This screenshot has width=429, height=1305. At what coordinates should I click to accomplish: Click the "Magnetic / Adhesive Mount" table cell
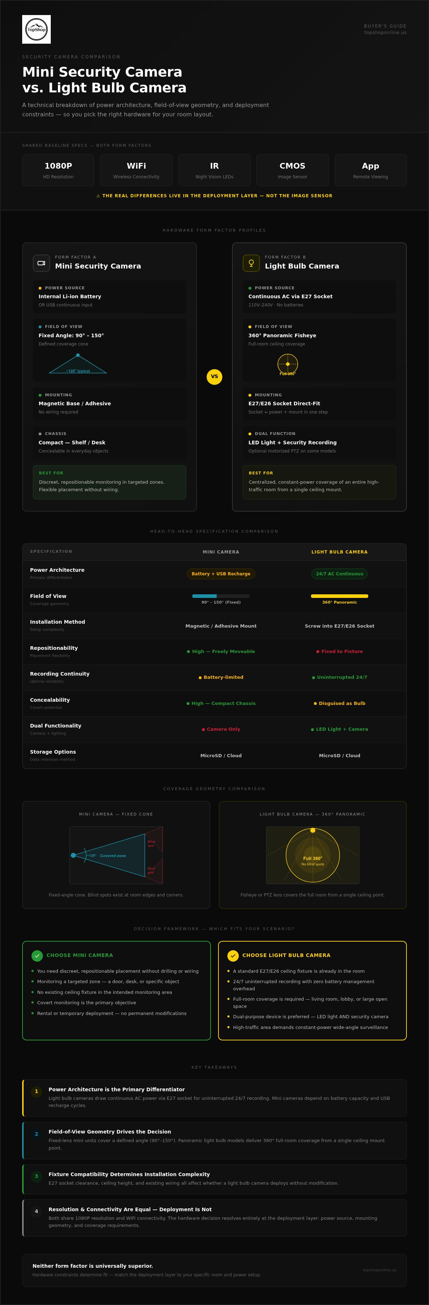pos(221,626)
